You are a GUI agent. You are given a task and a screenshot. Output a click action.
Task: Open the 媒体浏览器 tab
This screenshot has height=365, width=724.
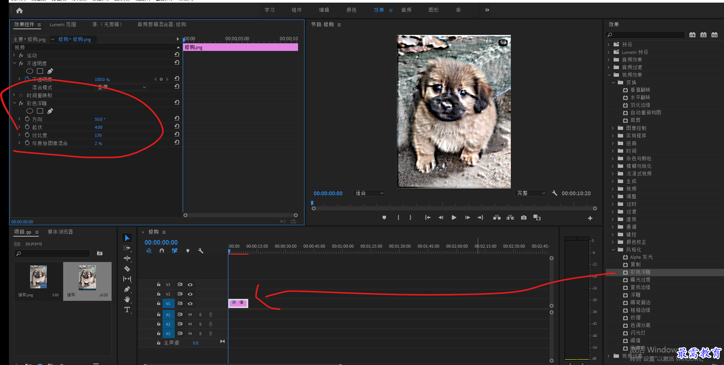[60, 232]
